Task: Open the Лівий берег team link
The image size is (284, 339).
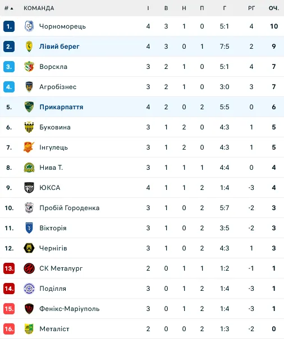Action: 59,47
